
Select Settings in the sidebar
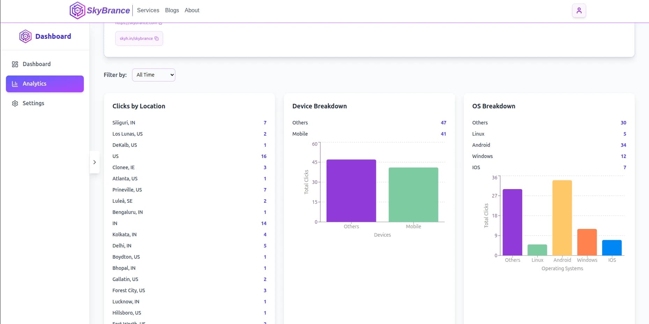pos(33,103)
